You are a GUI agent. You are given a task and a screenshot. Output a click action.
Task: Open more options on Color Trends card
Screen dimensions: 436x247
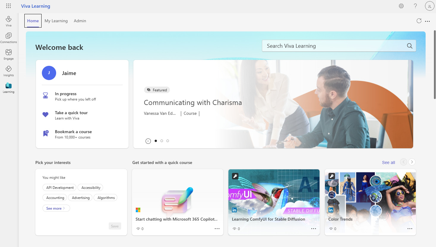click(410, 229)
